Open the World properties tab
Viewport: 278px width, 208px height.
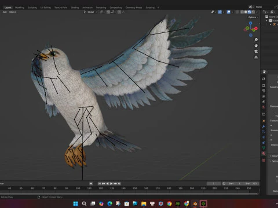264,107
